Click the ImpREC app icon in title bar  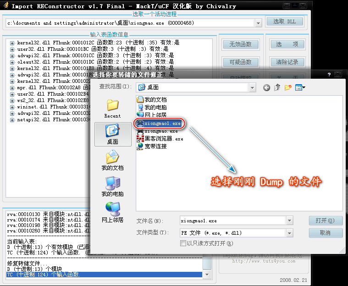[6, 5]
